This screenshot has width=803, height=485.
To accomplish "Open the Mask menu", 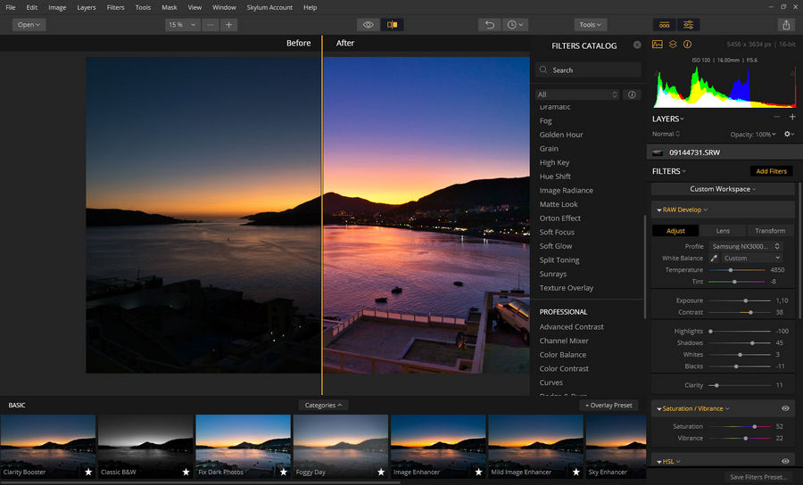I will (169, 7).
